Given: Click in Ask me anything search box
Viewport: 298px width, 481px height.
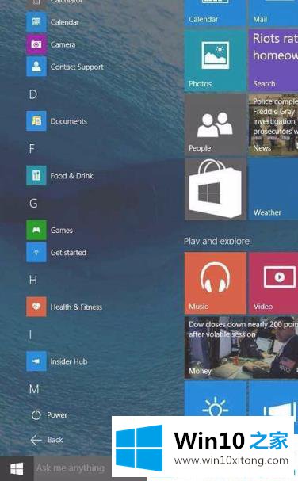Looking at the screenshot, I should coord(72,468).
